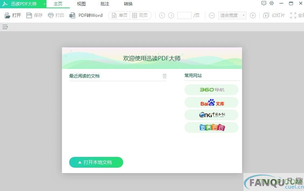
Task: Open the 360导航 website link
Action: tap(211, 90)
